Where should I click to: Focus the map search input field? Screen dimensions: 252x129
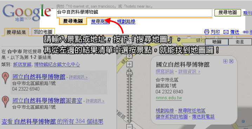click(x=134, y=13)
